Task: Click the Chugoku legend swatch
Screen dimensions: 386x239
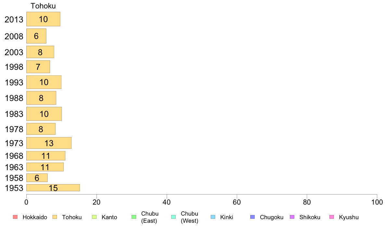Action: [252, 217]
